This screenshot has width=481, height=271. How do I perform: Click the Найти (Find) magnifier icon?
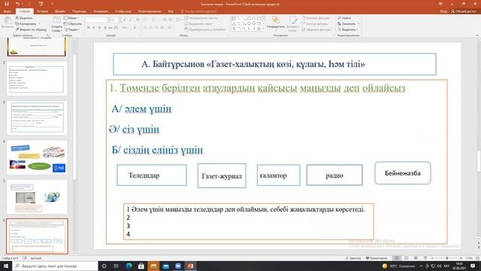[x=339, y=18]
